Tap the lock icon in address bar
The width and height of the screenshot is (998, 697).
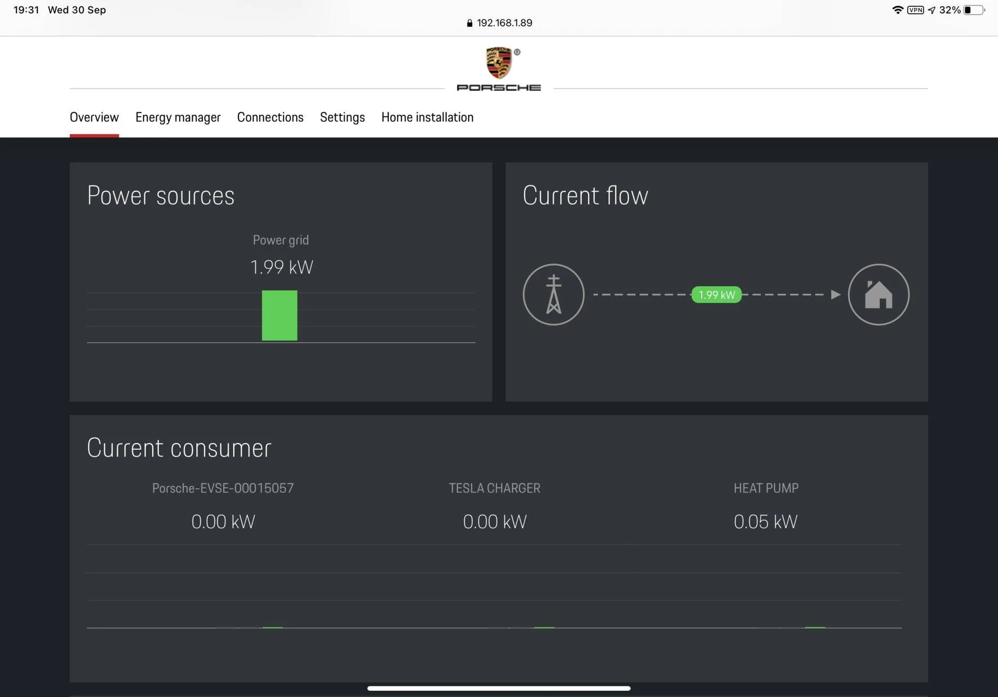(x=470, y=23)
